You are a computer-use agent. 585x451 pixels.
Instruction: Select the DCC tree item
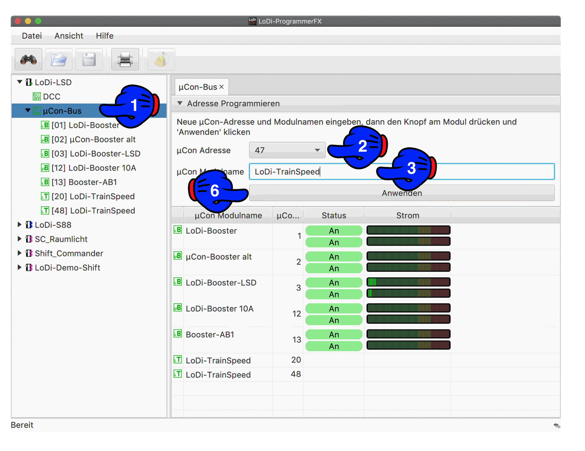tap(89, 96)
